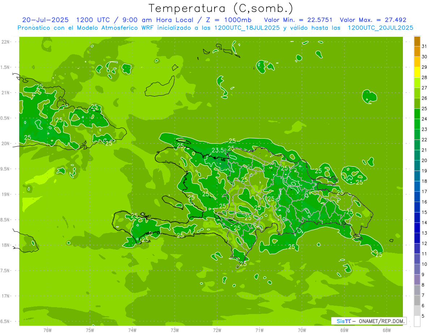Click the legend value 5
Viewport: 434px width, 335px height.
(423, 316)
